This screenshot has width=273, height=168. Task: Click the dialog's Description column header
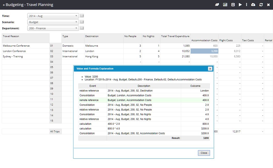(144, 86)
